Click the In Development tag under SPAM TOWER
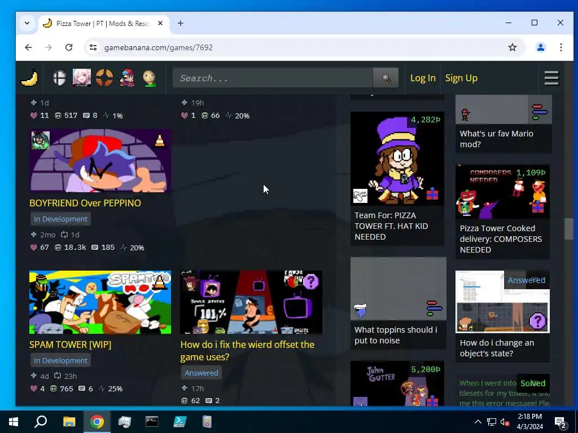This screenshot has width=578, height=433. (x=60, y=360)
